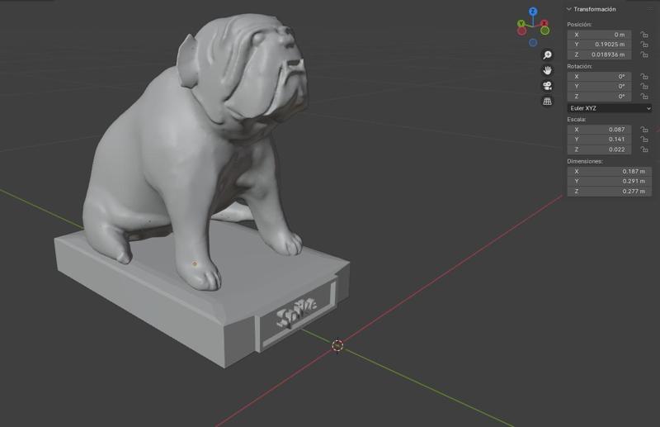Viewport: 660px width, 427px height.
Task: Click the Escala X field 0.087
Action: [x=599, y=130]
